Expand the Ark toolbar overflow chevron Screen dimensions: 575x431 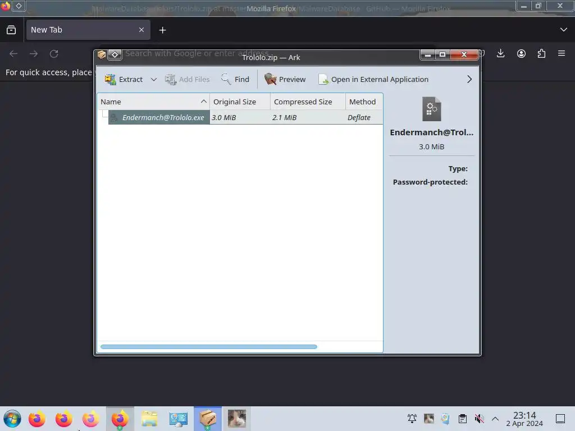tap(469, 79)
